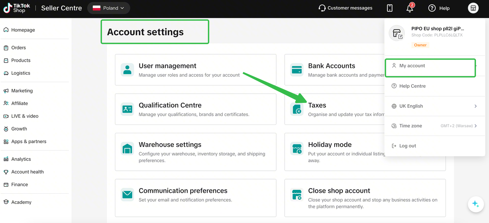Click the Warehouse settings icon
489x223 pixels.
coord(127,149)
